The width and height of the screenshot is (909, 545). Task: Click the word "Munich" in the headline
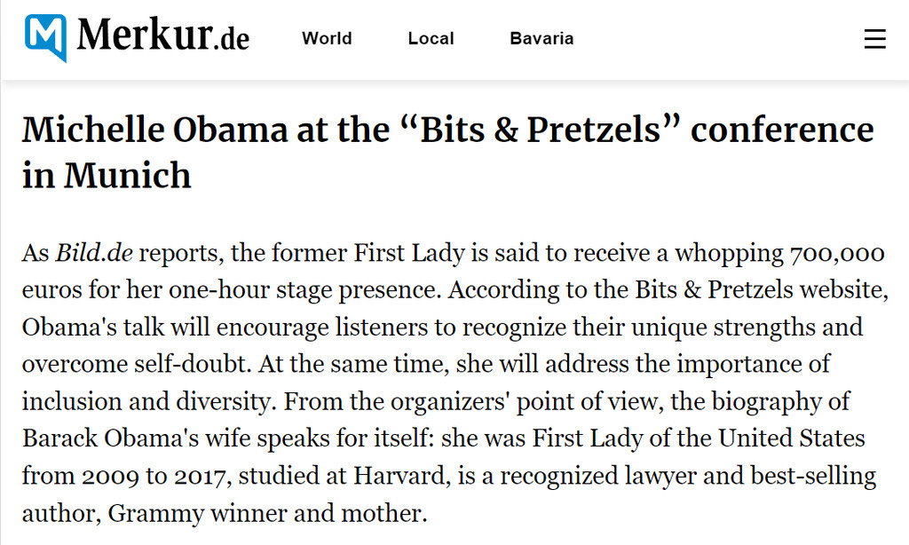(x=128, y=175)
